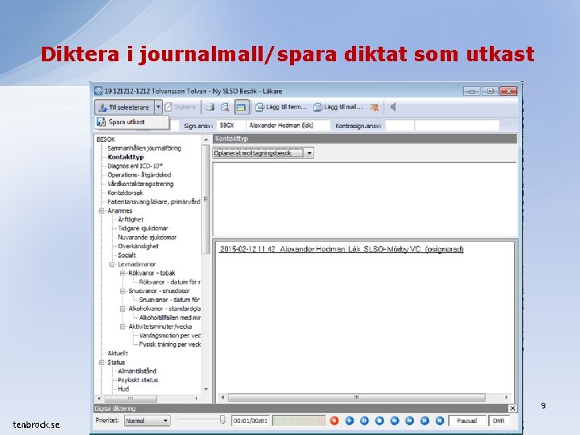
Task: Click Lägg till mall toolbar button
Action: click(338, 107)
